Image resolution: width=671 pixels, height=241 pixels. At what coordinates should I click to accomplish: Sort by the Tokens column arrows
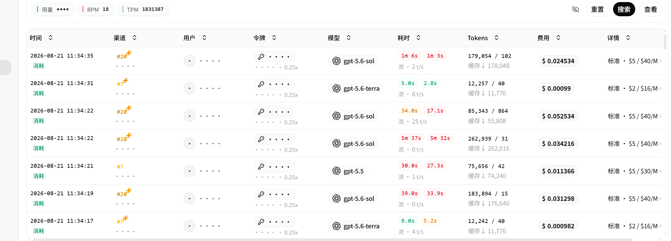(x=497, y=38)
